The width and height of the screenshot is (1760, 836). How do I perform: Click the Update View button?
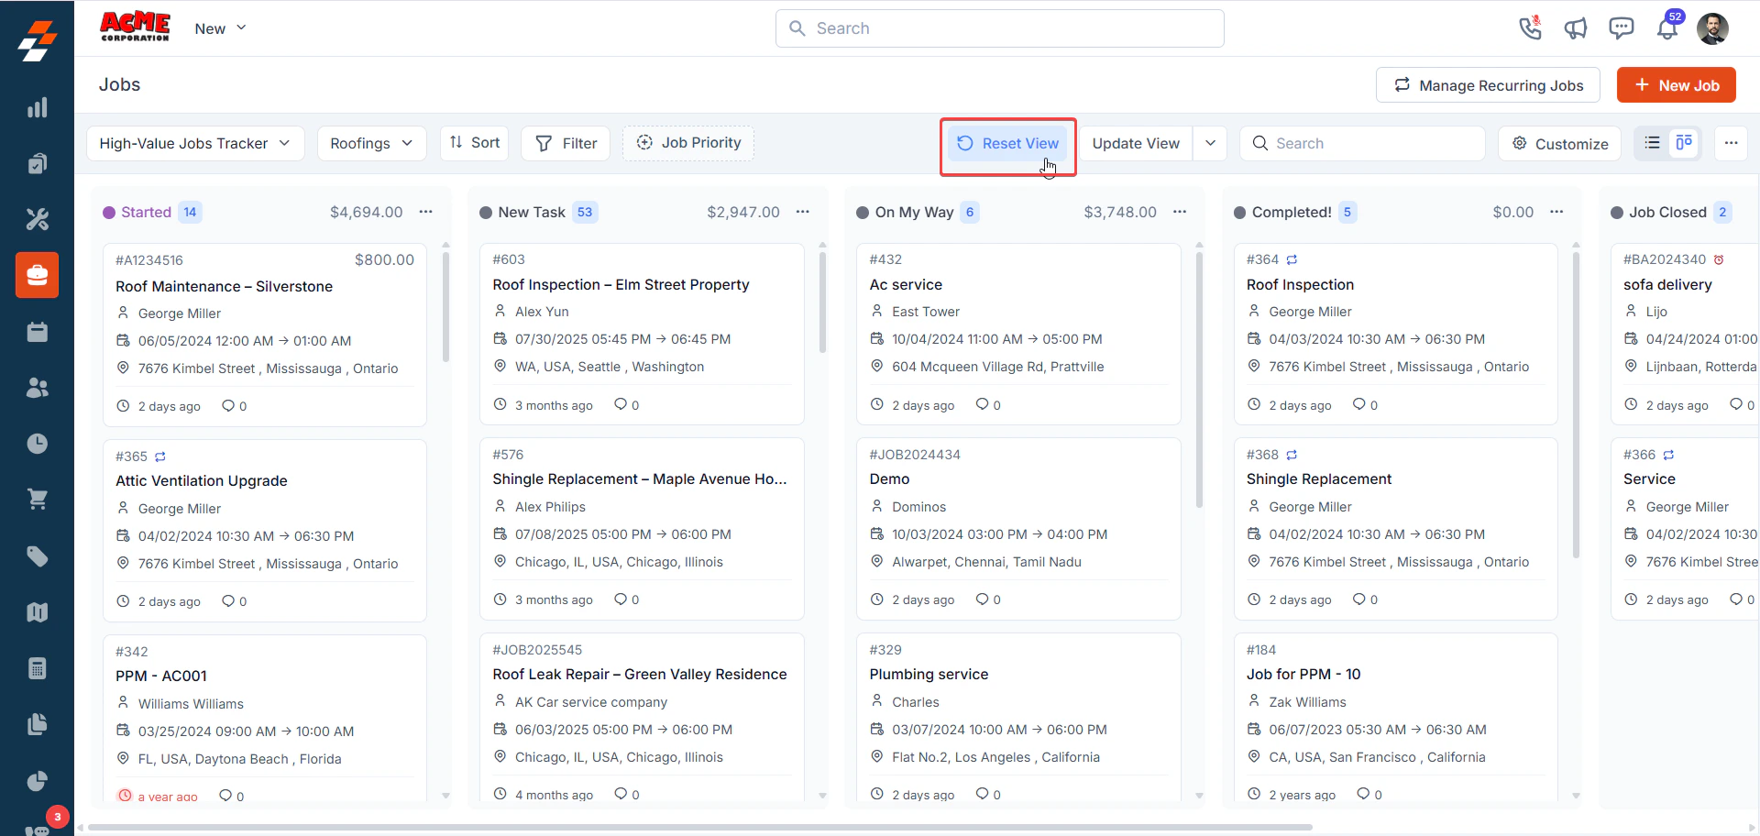point(1136,143)
